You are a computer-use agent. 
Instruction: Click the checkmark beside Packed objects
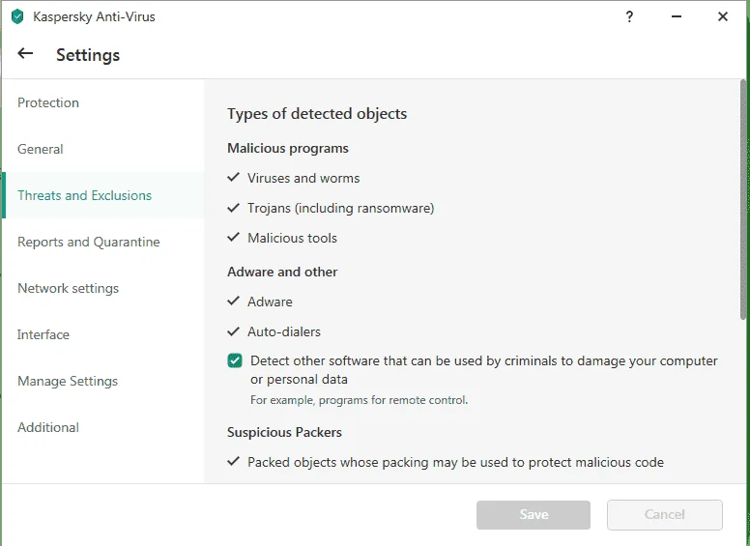(x=234, y=461)
